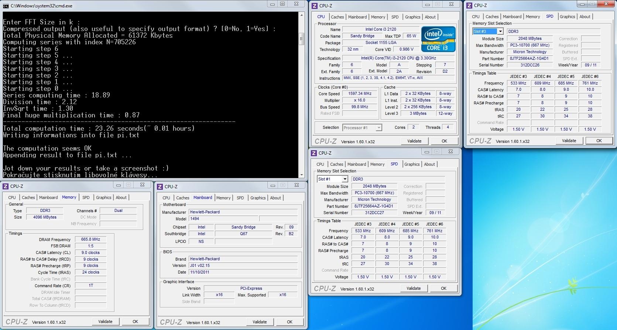
Task: Click OK in Hewlett-Packard Mainboard window
Action: [x=289, y=322]
